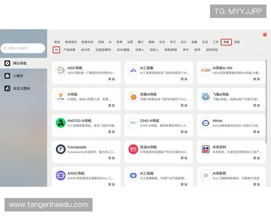The height and width of the screenshot is (216, 271).
Task: Select the 设计师 sub-category
Action: 85,50
